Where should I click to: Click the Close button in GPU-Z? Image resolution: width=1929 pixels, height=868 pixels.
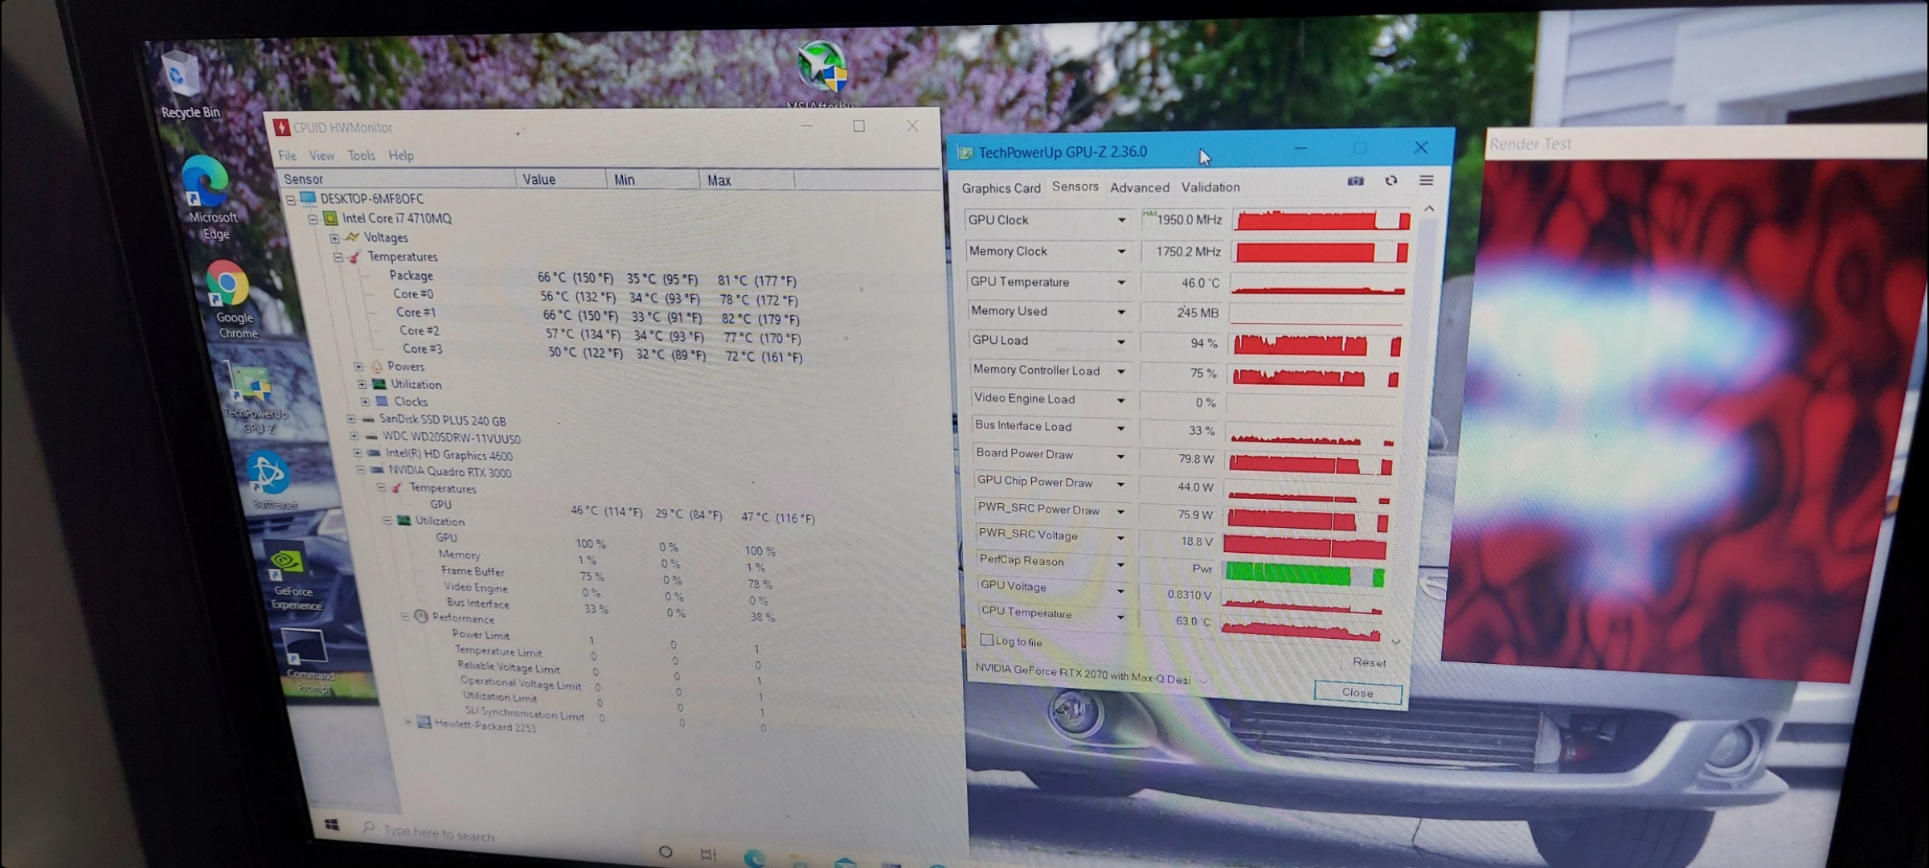(x=1358, y=693)
